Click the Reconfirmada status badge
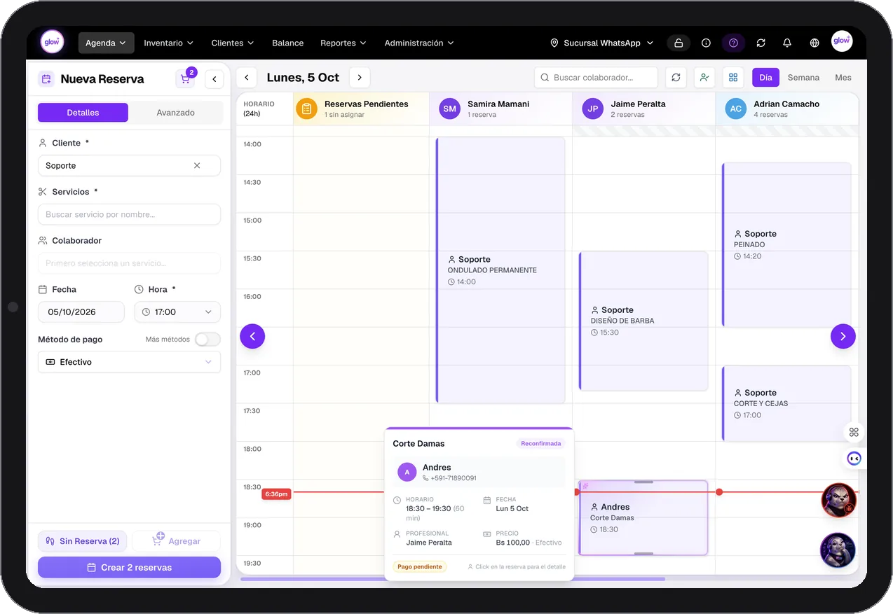Image resolution: width=893 pixels, height=614 pixels. click(541, 444)
